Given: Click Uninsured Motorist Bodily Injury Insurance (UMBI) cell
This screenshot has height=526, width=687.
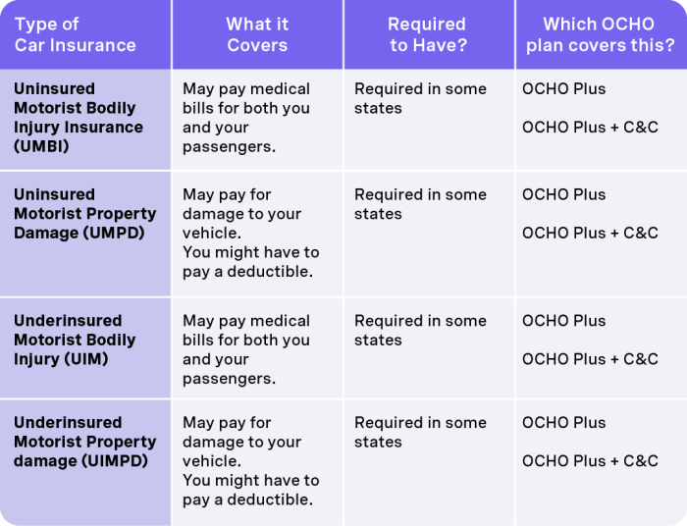Looking at the screenshot, I should [79, 118].
